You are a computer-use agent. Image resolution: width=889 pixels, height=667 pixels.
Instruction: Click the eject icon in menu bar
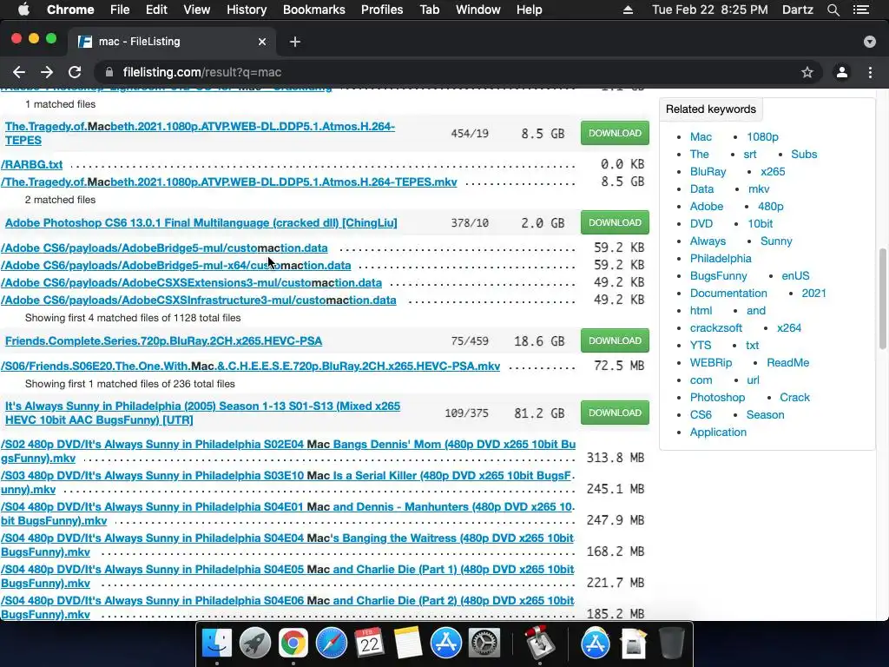click(628, 10)
